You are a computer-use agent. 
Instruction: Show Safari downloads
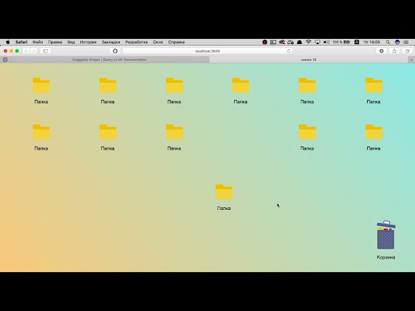pos(381,51)
